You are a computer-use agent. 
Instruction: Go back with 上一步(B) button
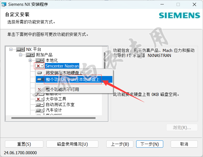click(x=120, y=144)
